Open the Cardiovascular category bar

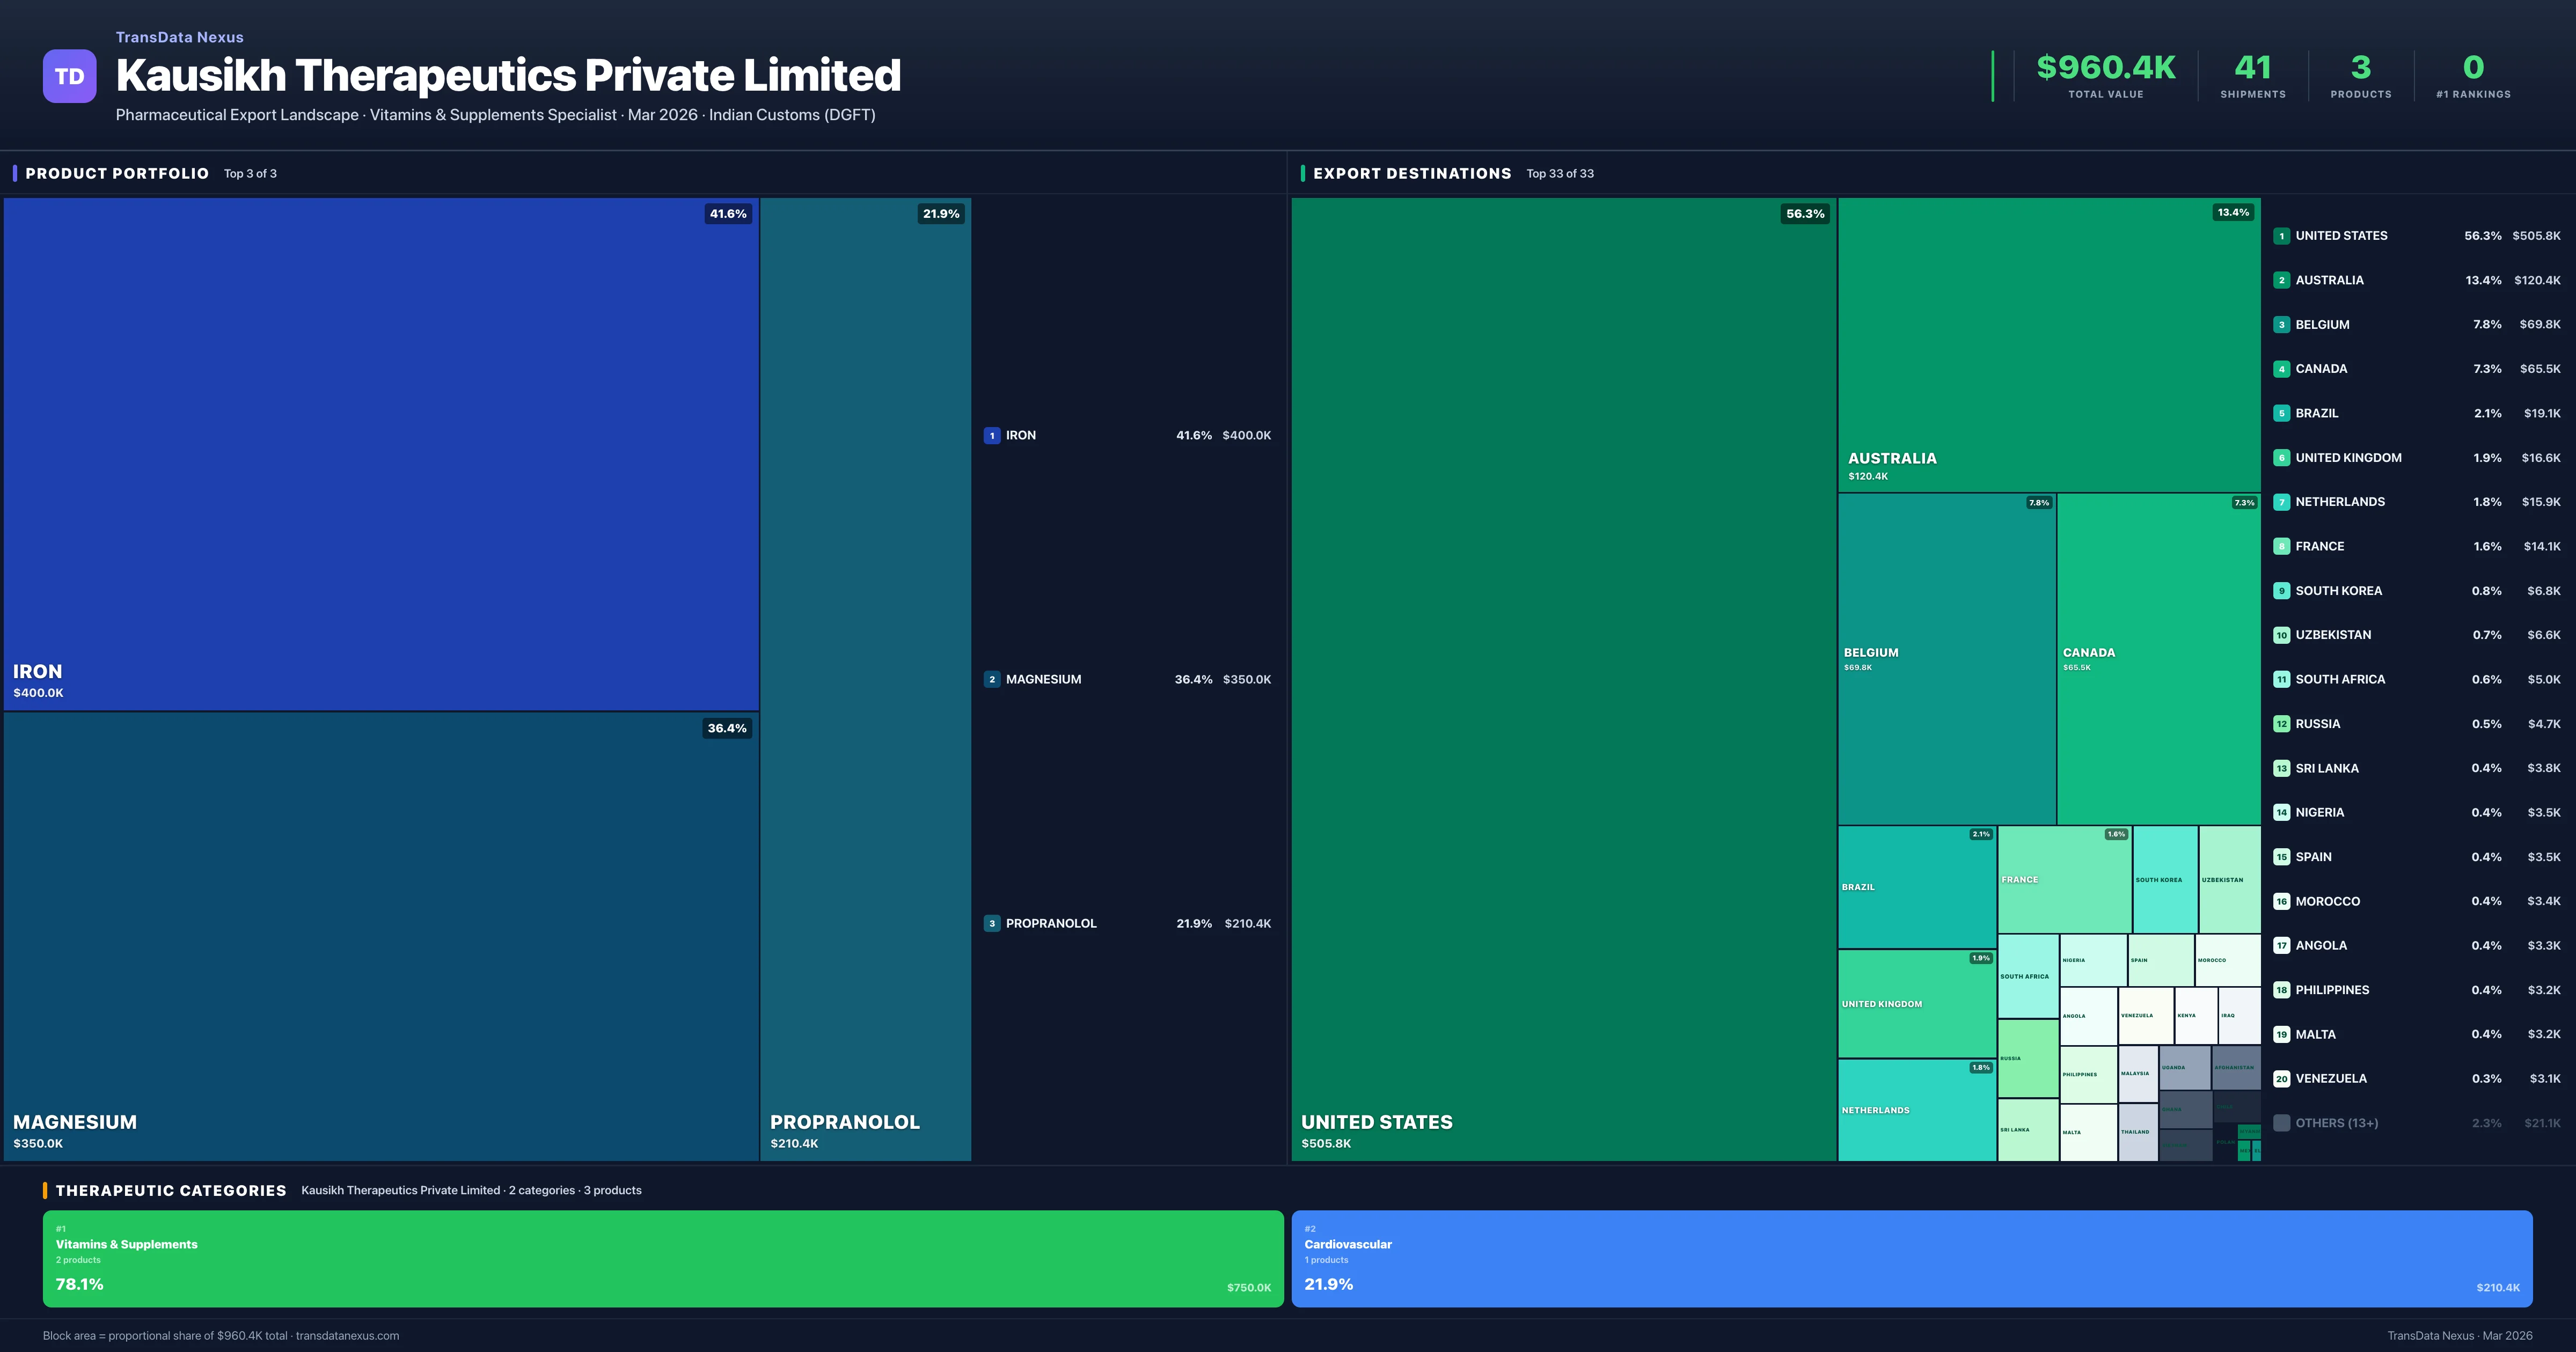click(1911, 1258)
